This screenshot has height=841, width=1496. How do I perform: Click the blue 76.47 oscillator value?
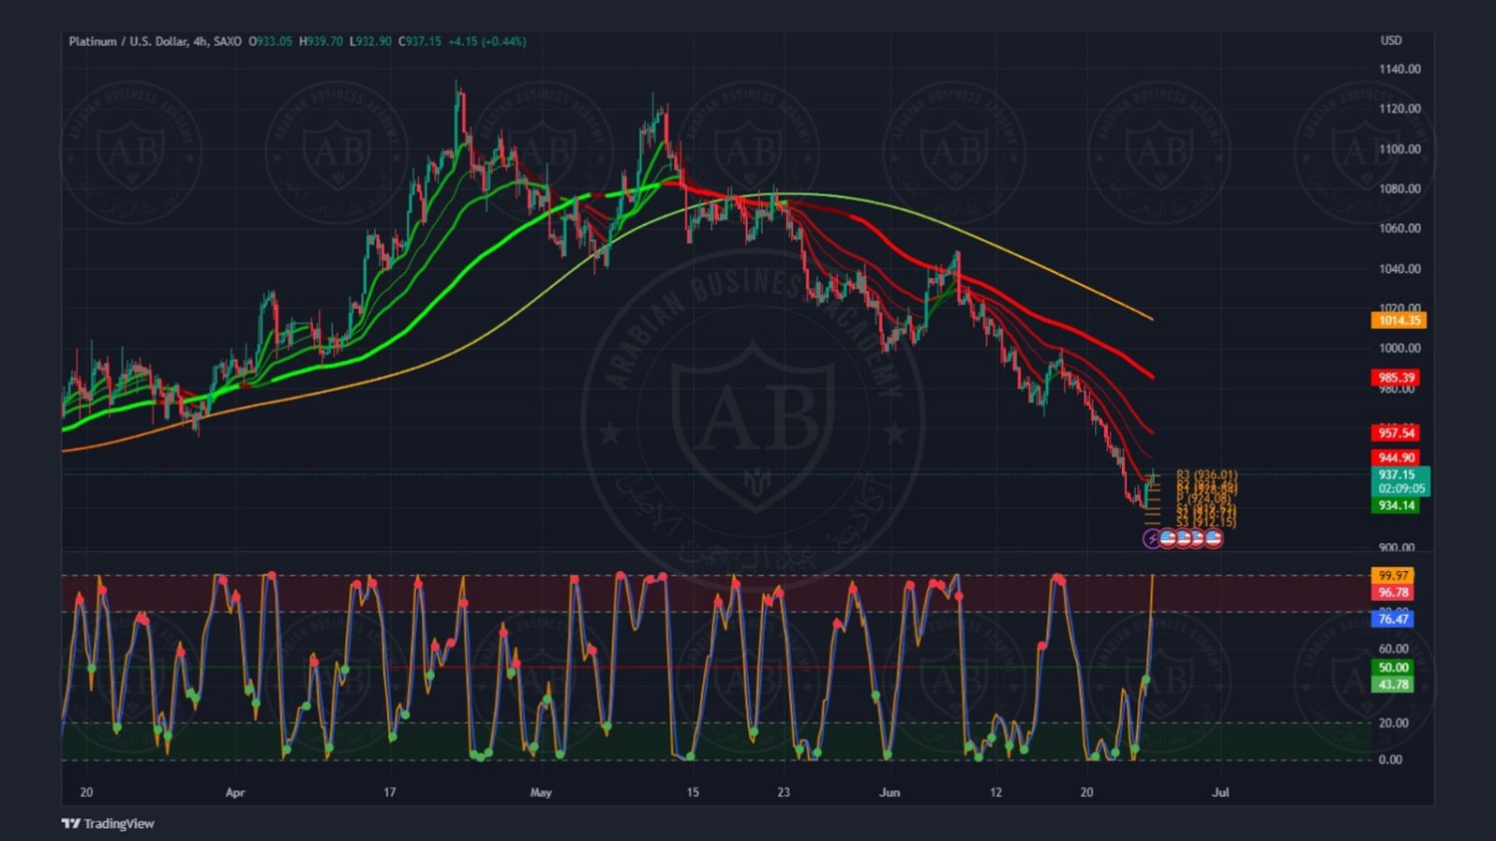(x=1393, y=619)
